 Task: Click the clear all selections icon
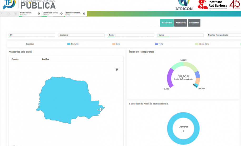point(16,14)
